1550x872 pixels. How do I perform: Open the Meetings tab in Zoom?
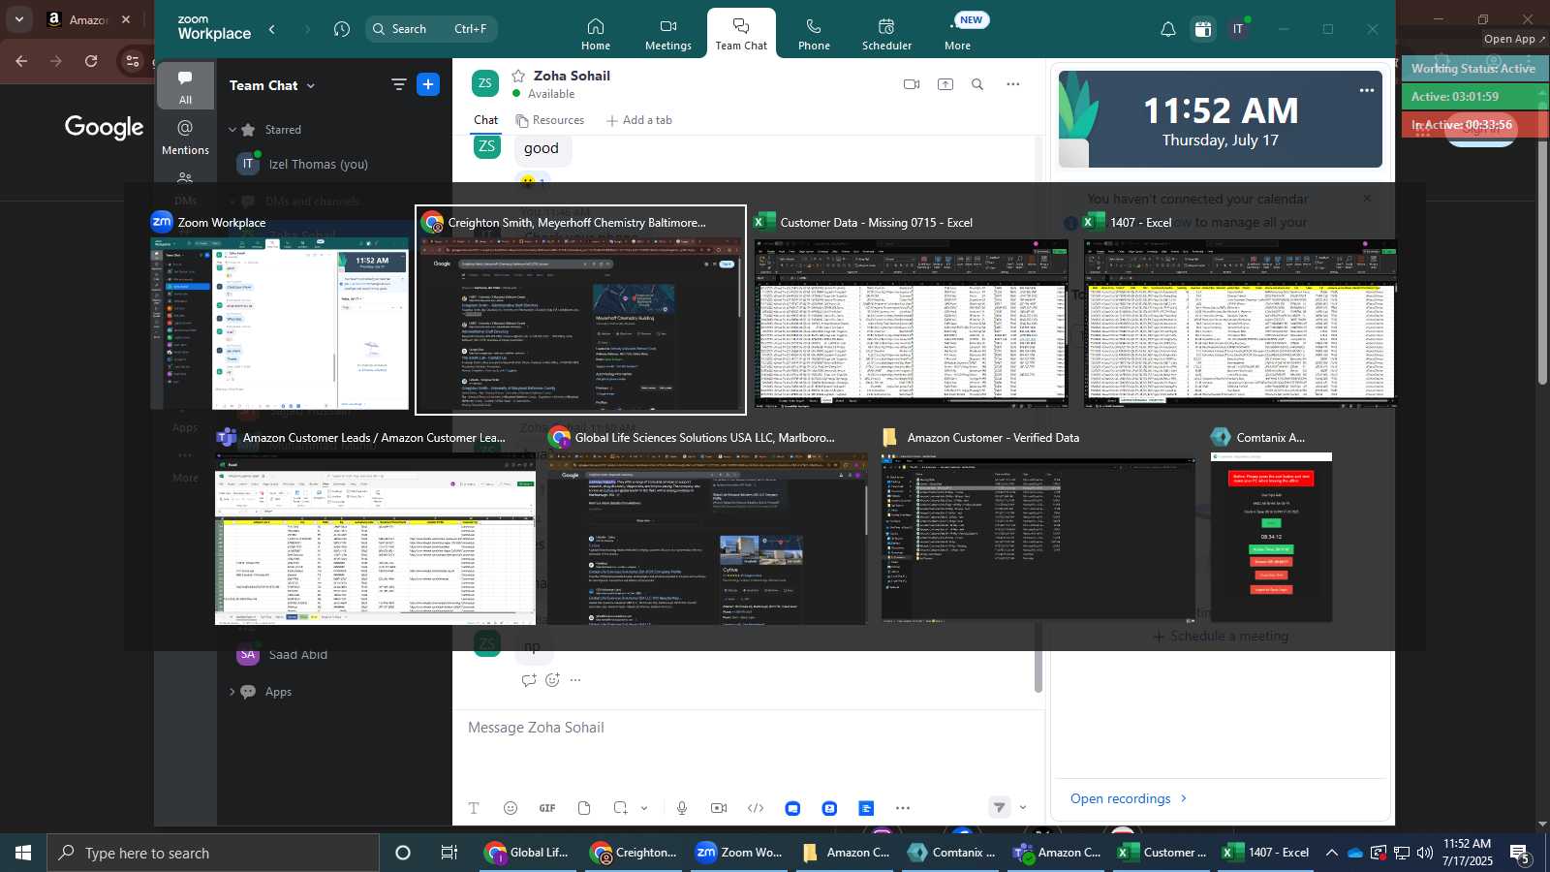(x=668, y=34)
